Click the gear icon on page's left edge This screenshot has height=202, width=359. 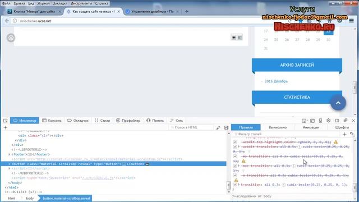click(x=11, y=38)
